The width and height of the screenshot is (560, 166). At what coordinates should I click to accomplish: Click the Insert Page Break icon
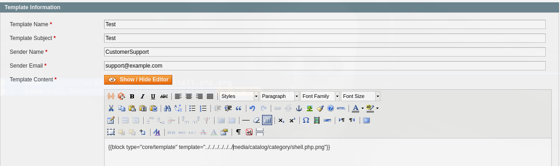pos(260,132)
